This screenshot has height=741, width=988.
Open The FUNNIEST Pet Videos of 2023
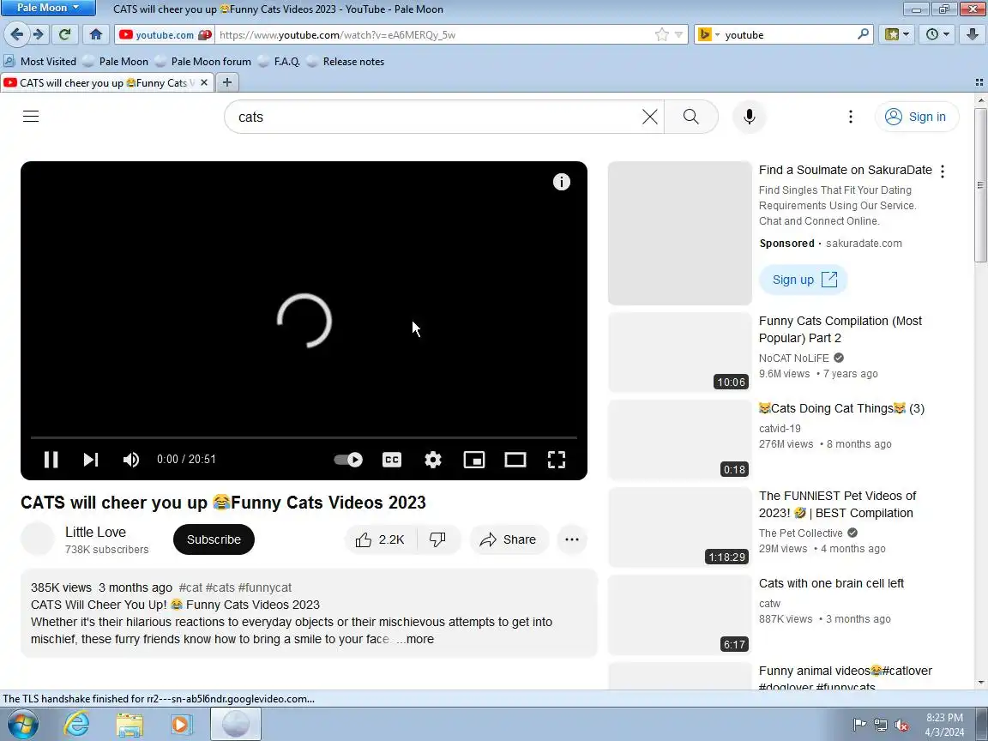(x=837, y=504)
